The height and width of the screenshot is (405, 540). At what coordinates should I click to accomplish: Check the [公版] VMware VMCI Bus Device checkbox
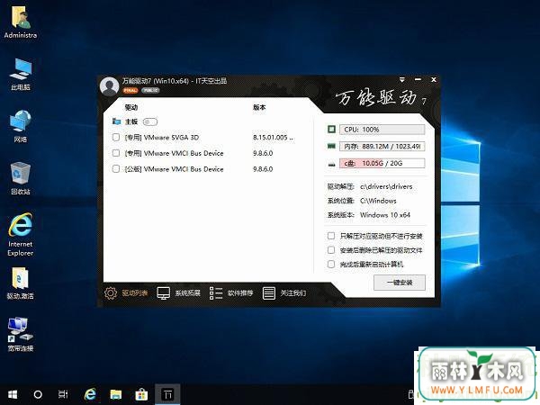pyautogui.click(x=116, y=169)
